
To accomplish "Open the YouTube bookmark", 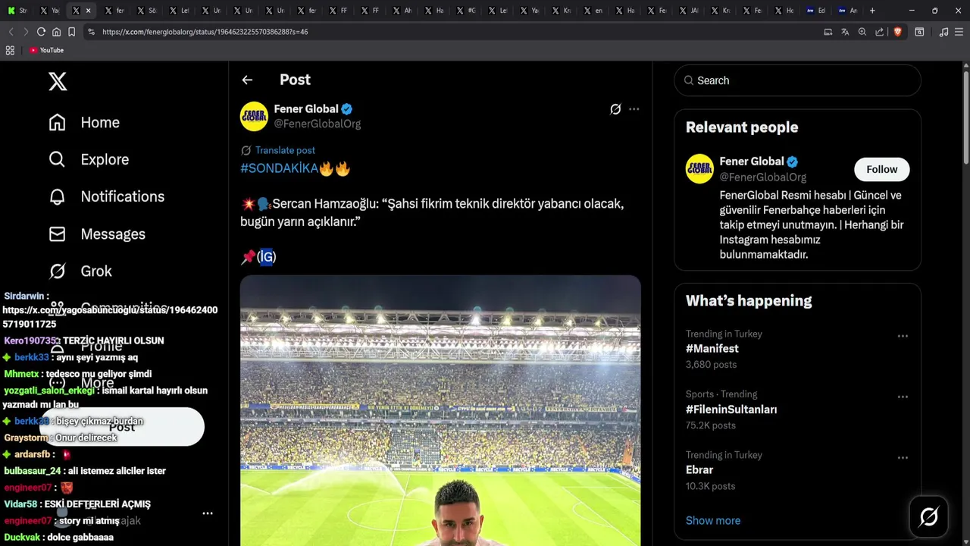I will pos(46,50).
